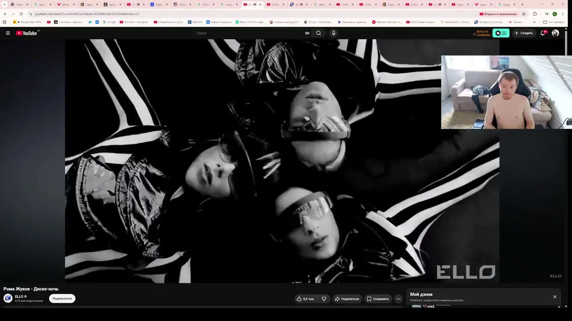Switch to the Истор tab
The height and width of the screenshot is (321, 572).
pos(65,4)
